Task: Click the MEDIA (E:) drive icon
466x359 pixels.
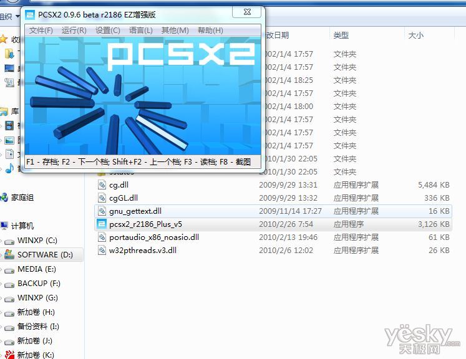Action: pos(9,270)
